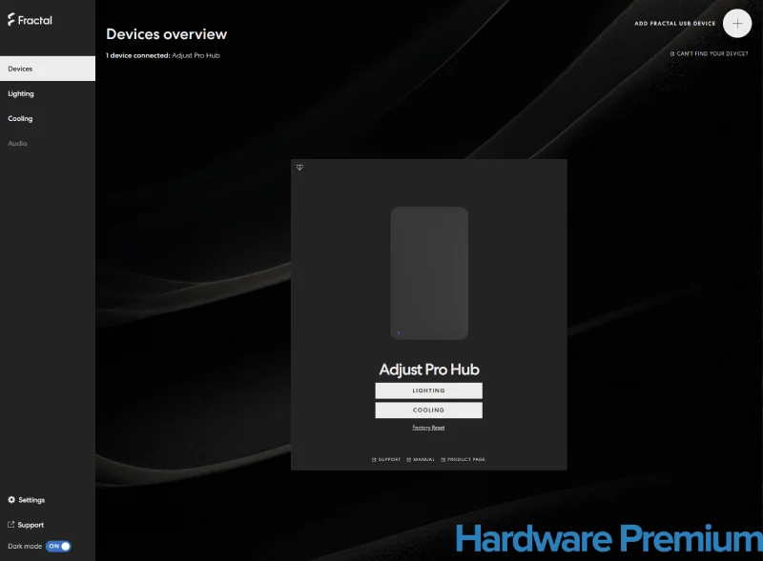Screen dimensions: 763x561
Task: Click the Fractal logo in the sidebar
Action: coord(30,20)
